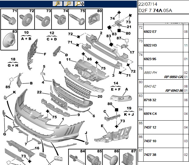Click trim strip label 6 in diagram
This screenshot has width=189, height=165.
point(94,116)
